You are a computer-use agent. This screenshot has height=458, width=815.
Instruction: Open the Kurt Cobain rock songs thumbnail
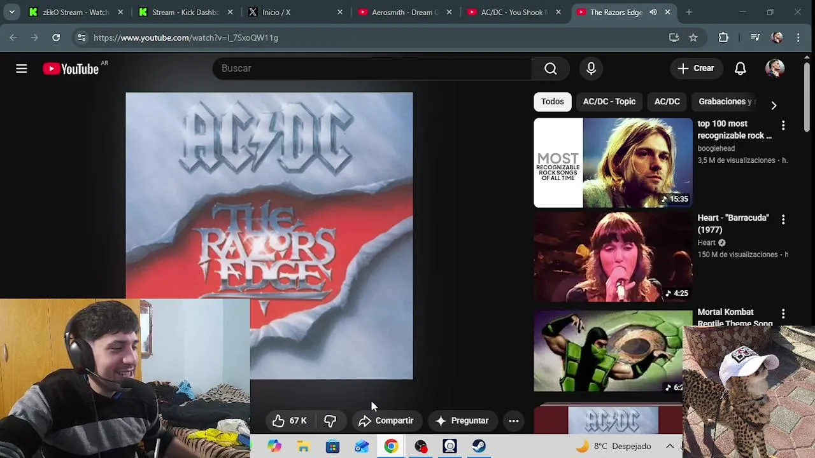tap(613, 163)
